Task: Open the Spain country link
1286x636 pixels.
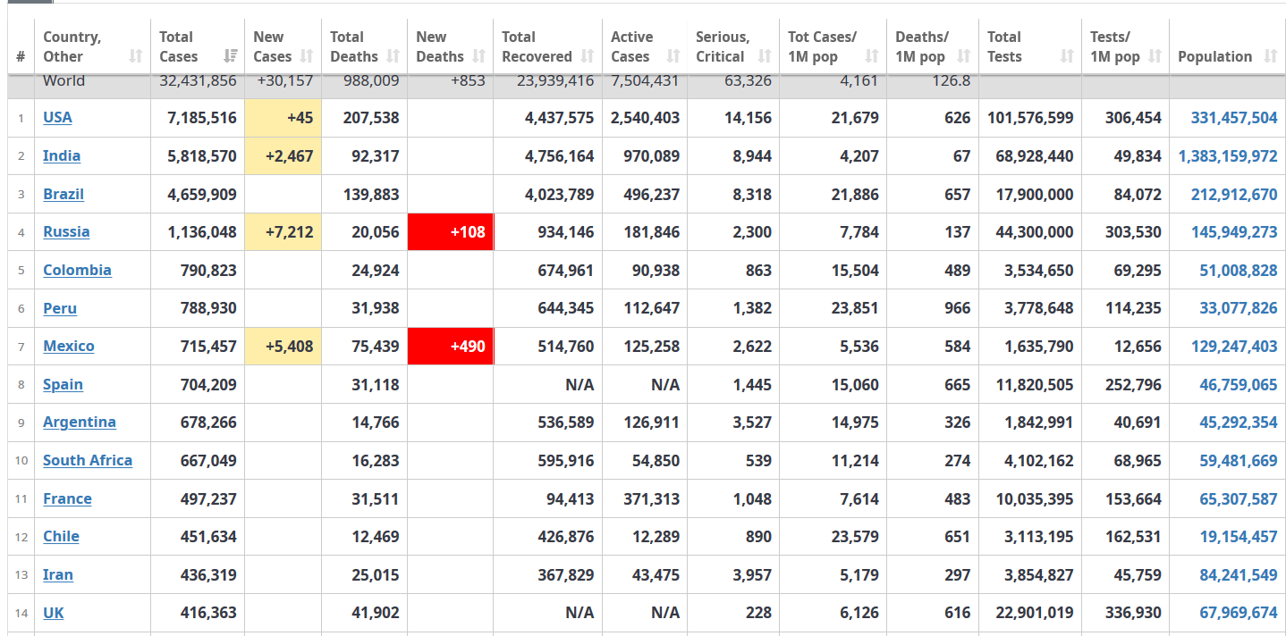Action: 63,384
